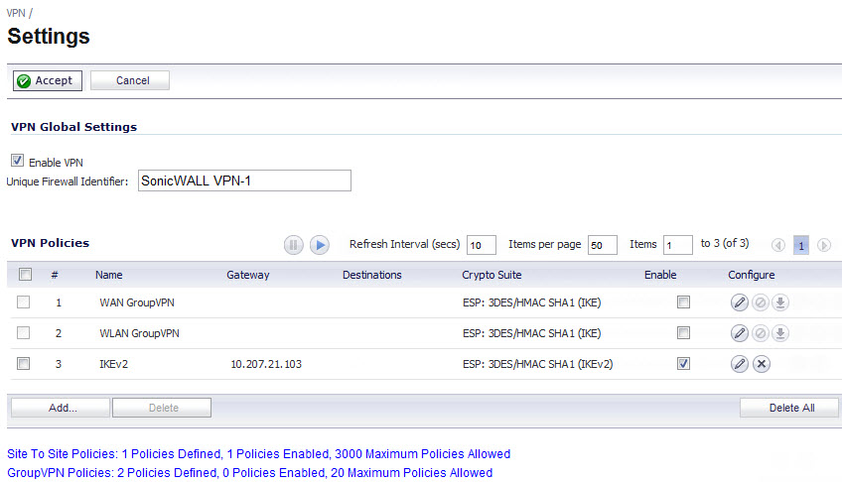Click WAN GroupVPN disabled delete icon
This screenshot has height=482, width=842.
pos(761,302)
